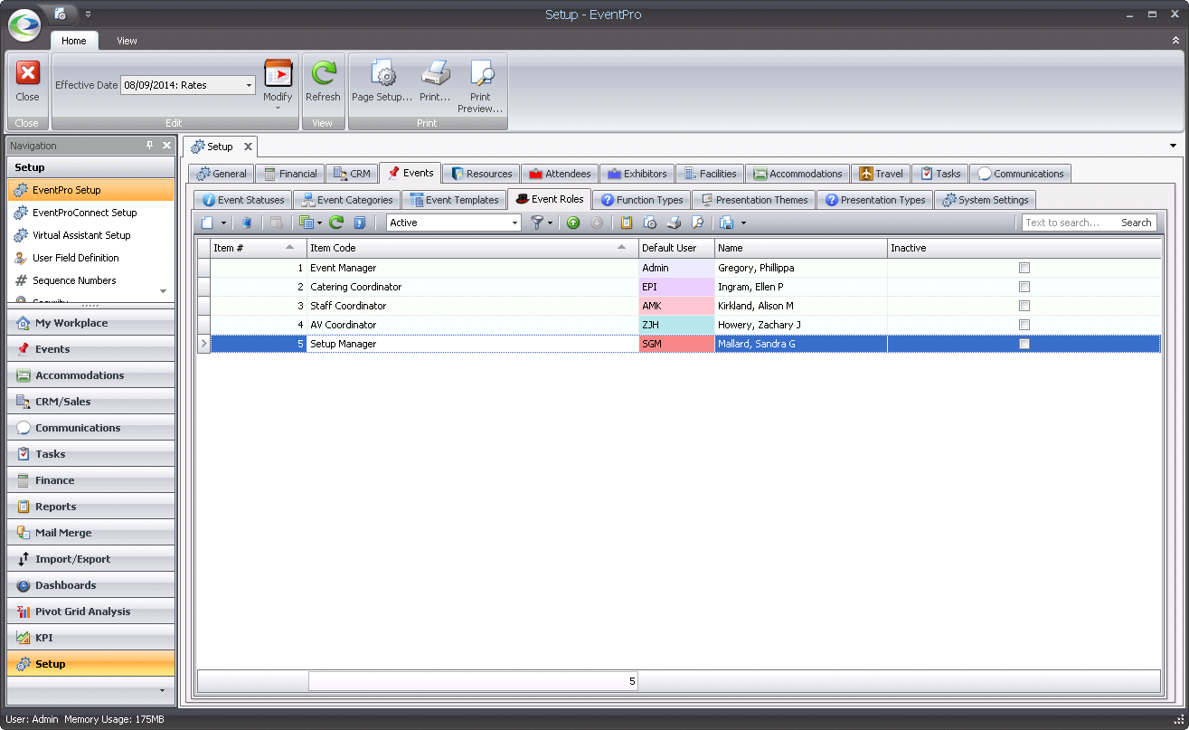Viewport: 1189px width, 730px height.
Task: Expand navigation pane overflow arrow at bottom
Action: tap(162, 690)
